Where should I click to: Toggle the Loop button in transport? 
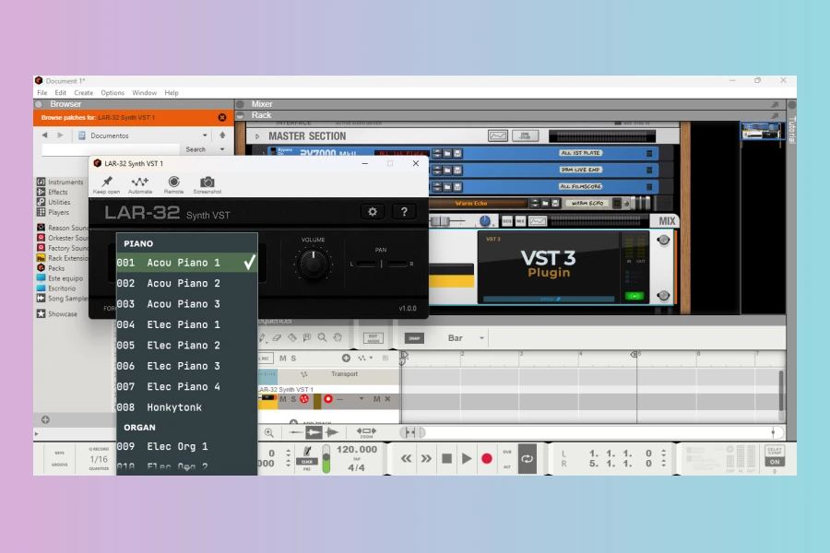tap(528, 459)
